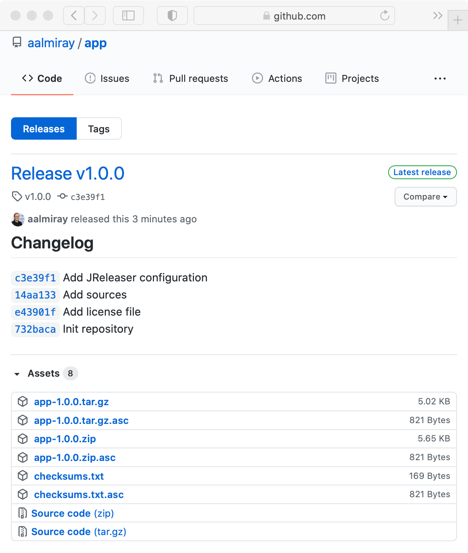Image resolution: width=468 pixels, height=553 pixels.
Task: Show more toolbar items with double chevron
Action: click(437, 15)
